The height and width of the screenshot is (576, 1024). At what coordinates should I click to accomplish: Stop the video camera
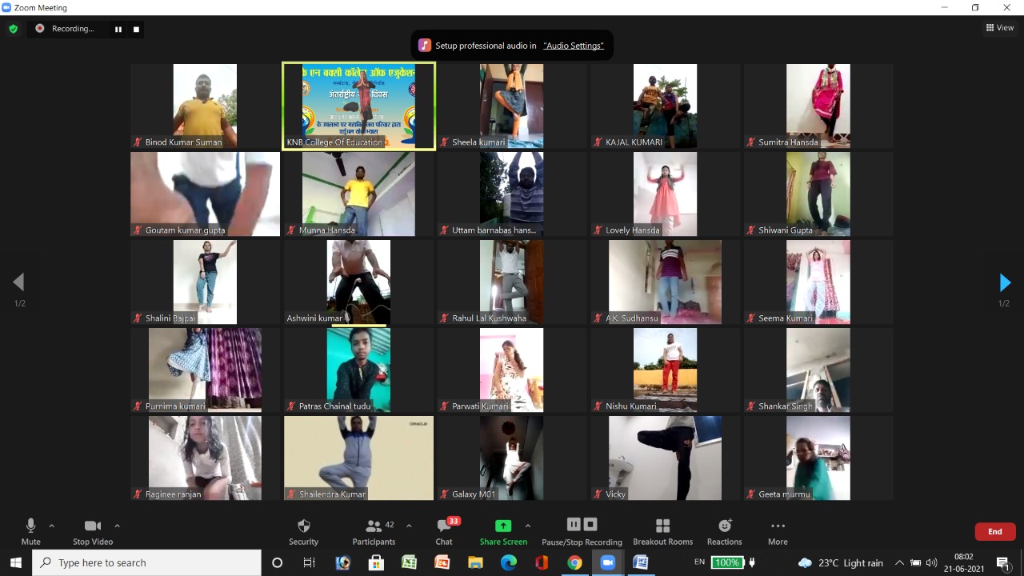pos(93,531)
